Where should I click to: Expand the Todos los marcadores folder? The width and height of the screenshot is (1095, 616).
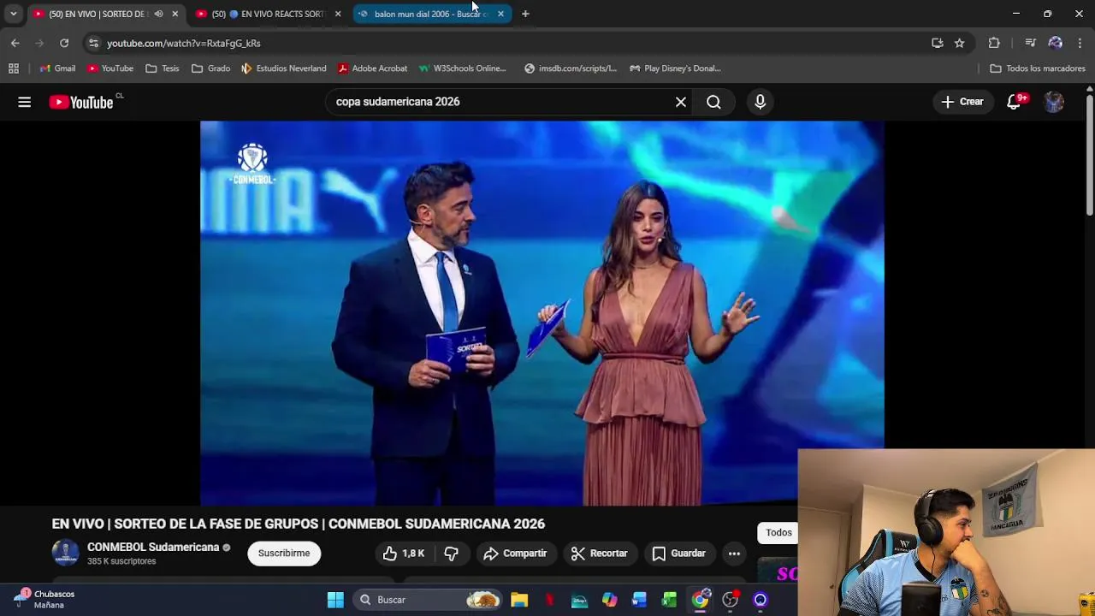pos(1038,68)
